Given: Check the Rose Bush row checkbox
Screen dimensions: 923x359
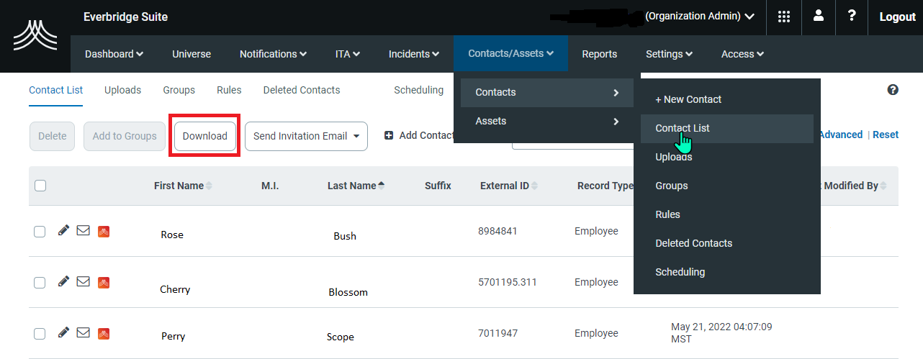Looking at the screenshot, I should pos(40,231).
